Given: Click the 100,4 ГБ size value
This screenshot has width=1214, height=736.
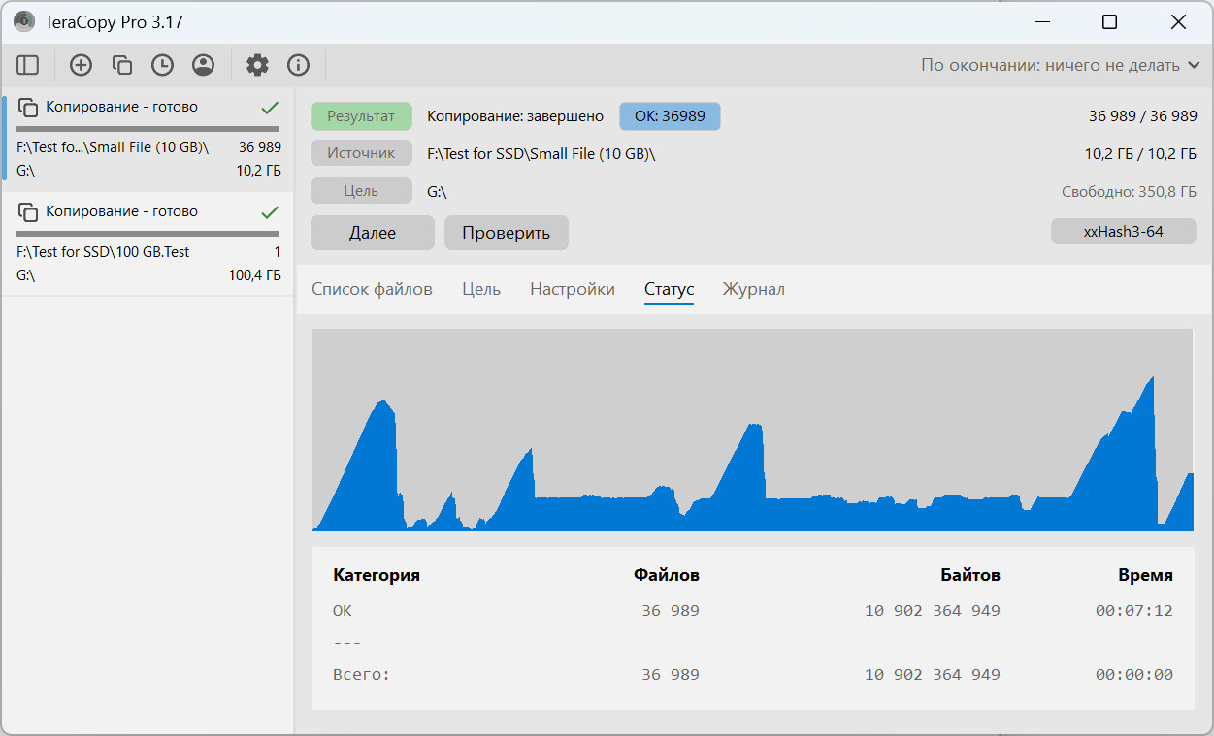Looking at the screenshot, I should 254,275.
